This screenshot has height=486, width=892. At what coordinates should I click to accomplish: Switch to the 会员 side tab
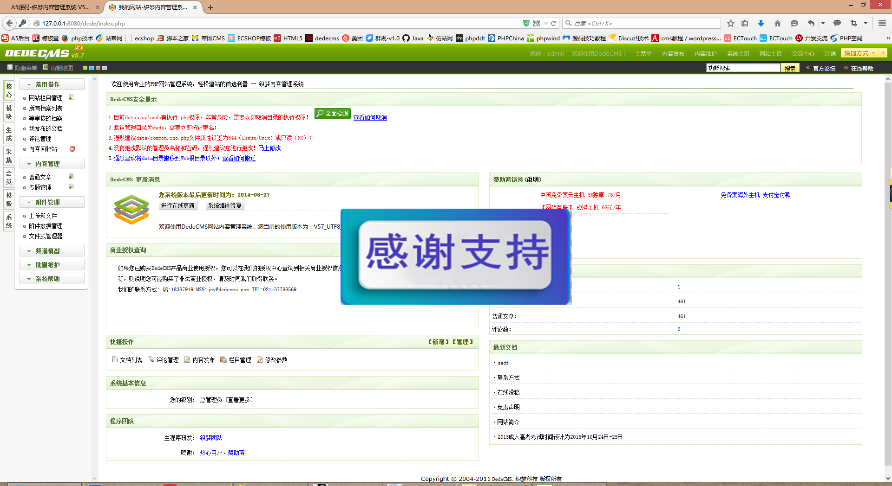click(x=9, y=178)
